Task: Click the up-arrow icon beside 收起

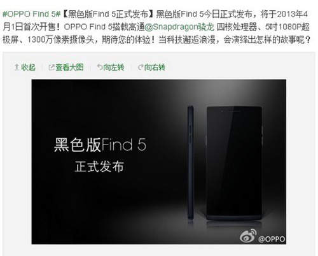Action: (17, 68)
